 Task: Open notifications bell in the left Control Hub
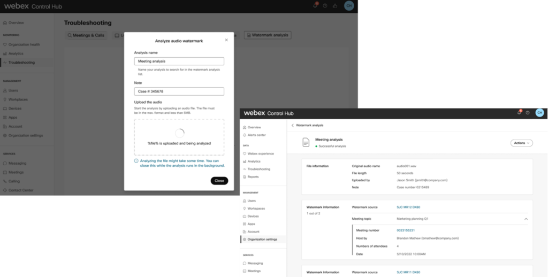coord(315,5)
